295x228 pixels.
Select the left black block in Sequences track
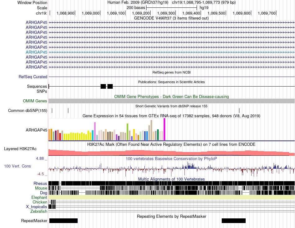(x=103, y=87)
